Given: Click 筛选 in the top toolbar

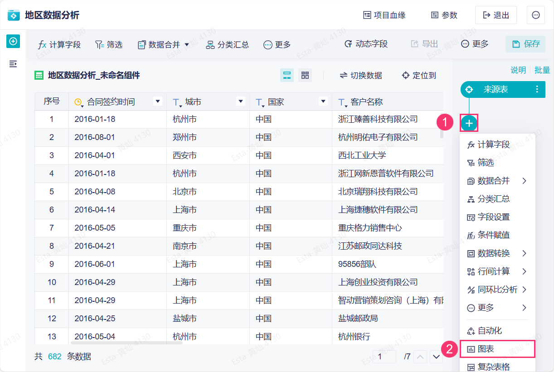Looking at the screenshot, I should coord(109,44).
